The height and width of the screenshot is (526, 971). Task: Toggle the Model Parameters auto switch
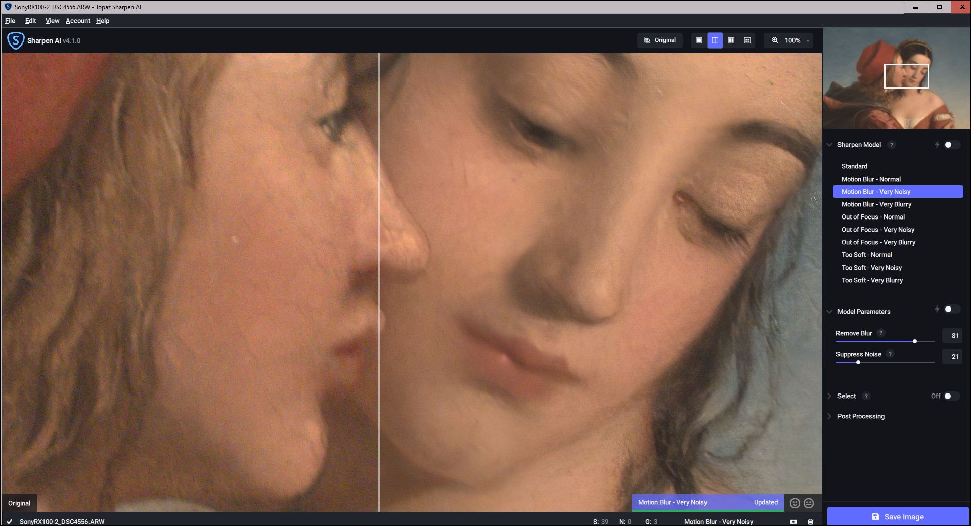[950, 309]
